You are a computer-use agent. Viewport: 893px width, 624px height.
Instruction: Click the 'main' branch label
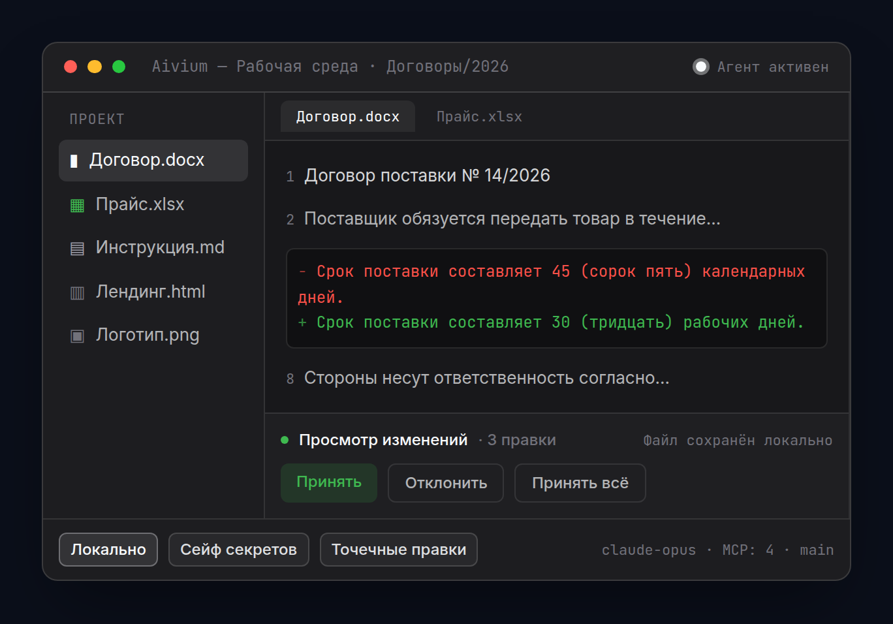pyautogui.click(x=817, y=550)
